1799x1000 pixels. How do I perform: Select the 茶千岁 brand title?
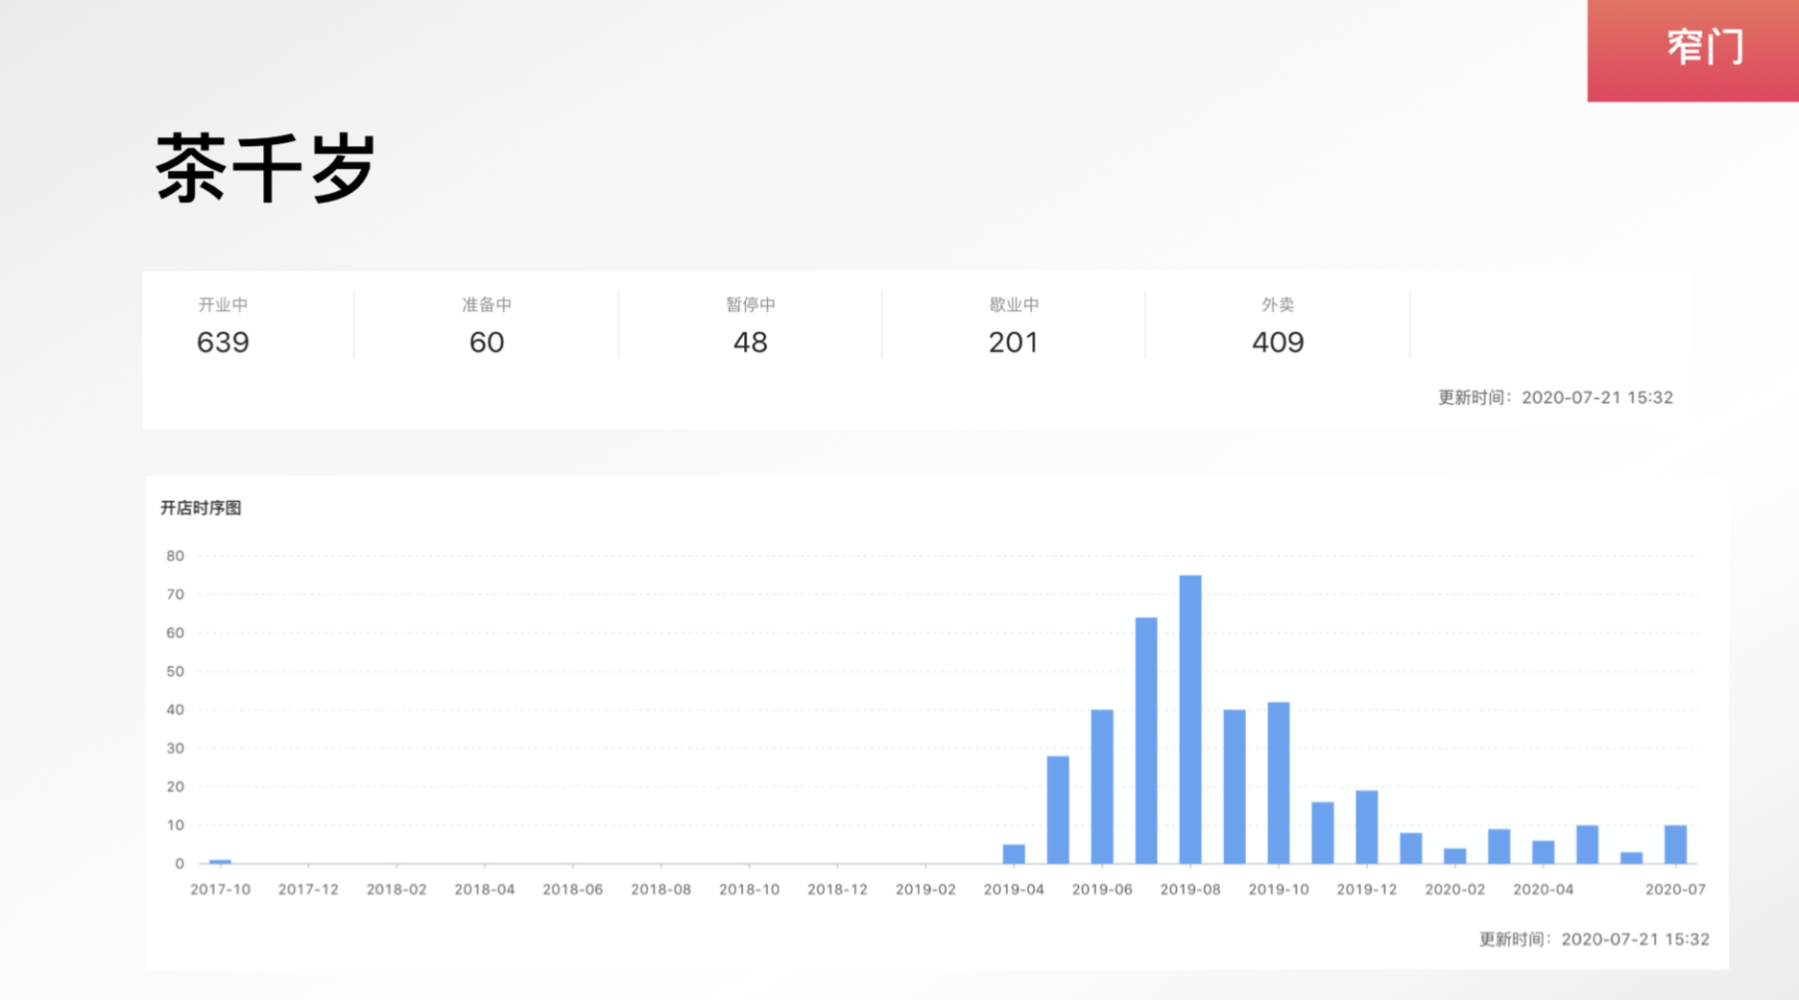(265, 169)
